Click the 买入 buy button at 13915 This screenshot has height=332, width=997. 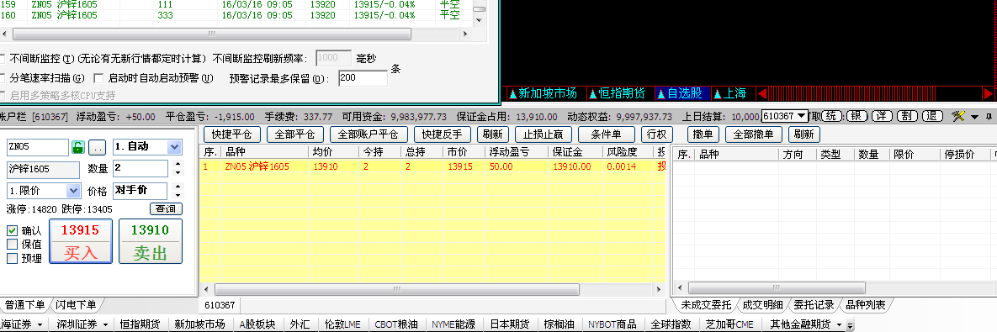click(81, 241)
